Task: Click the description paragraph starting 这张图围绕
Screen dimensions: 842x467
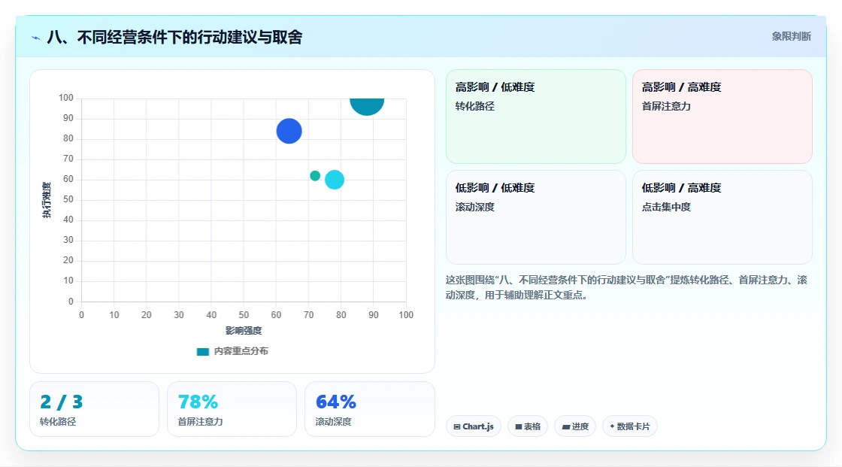Action: [626, 287]
